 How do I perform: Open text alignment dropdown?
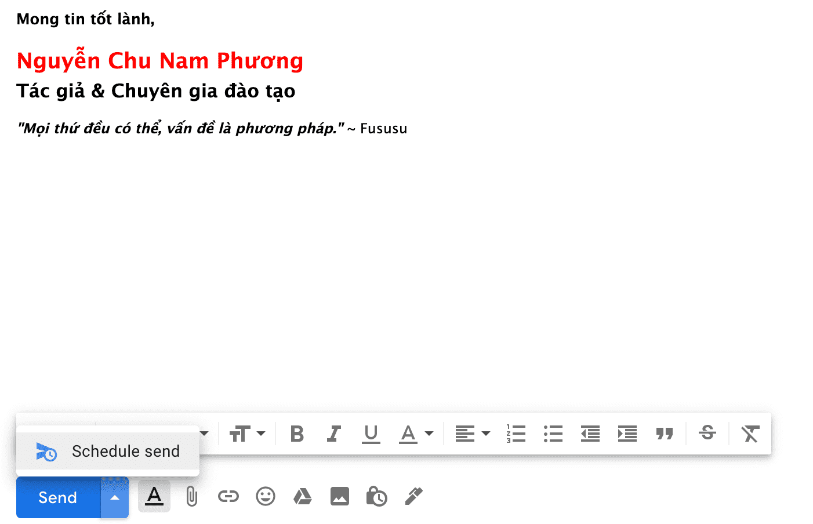[472, 434]
